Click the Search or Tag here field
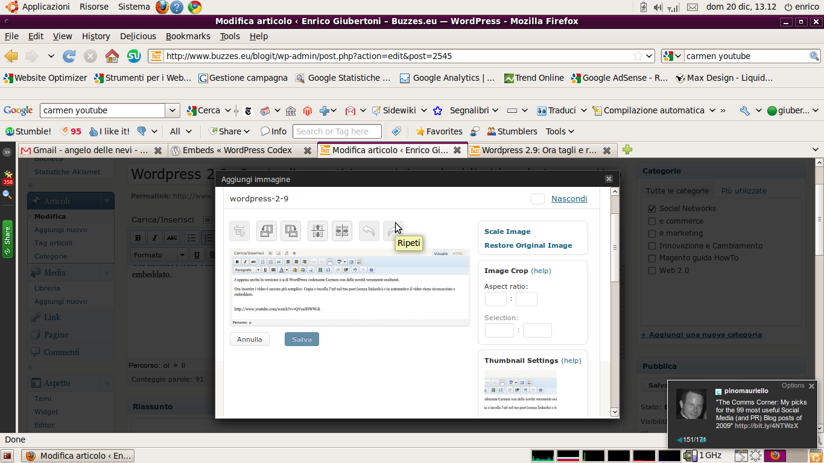The width and height of the screenshot is (824, 463). pos(337,131)
